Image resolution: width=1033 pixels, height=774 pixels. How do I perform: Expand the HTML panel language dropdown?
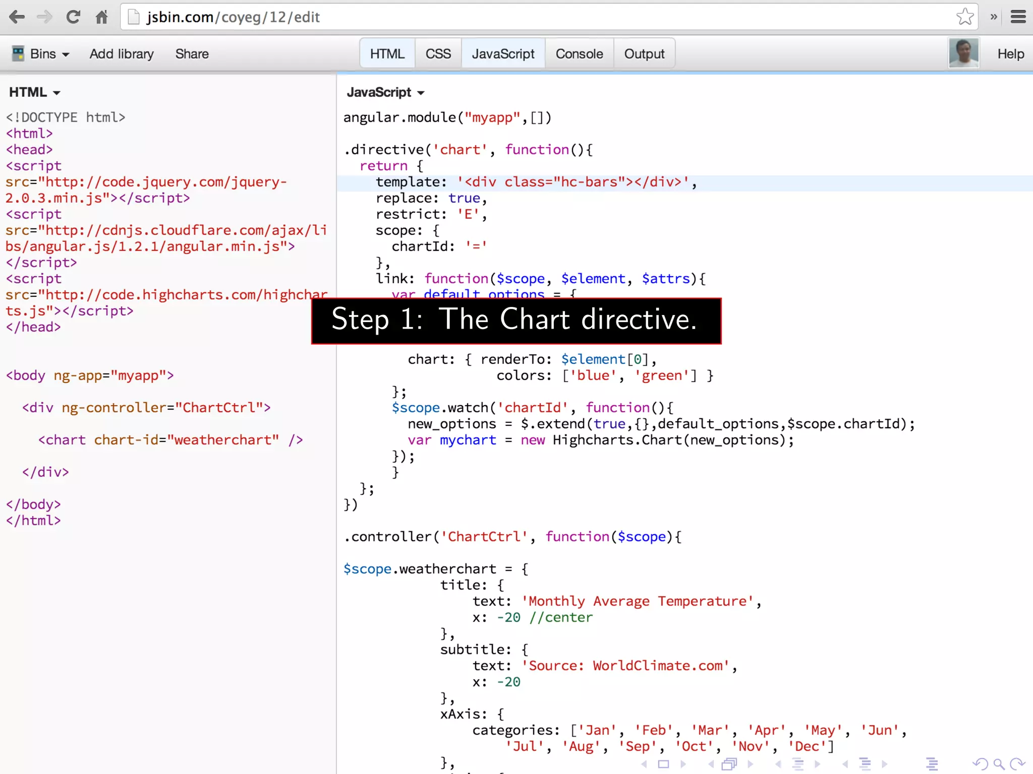tap(34, 92)
